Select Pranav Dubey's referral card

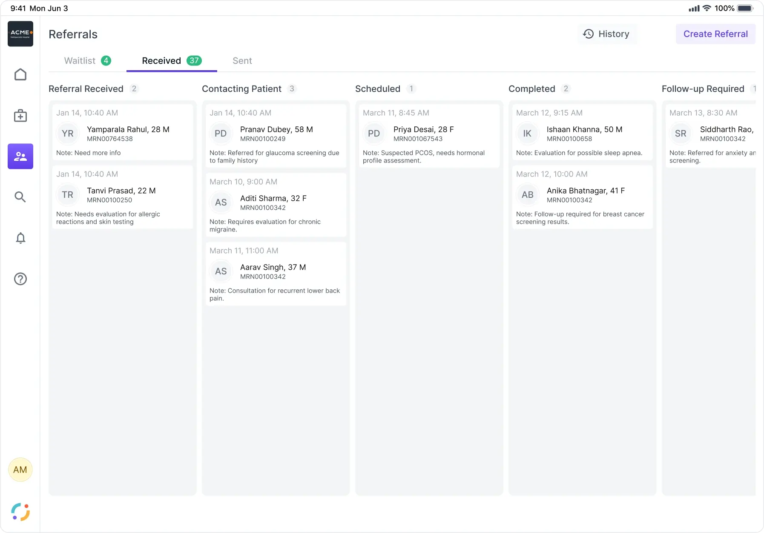276,136
